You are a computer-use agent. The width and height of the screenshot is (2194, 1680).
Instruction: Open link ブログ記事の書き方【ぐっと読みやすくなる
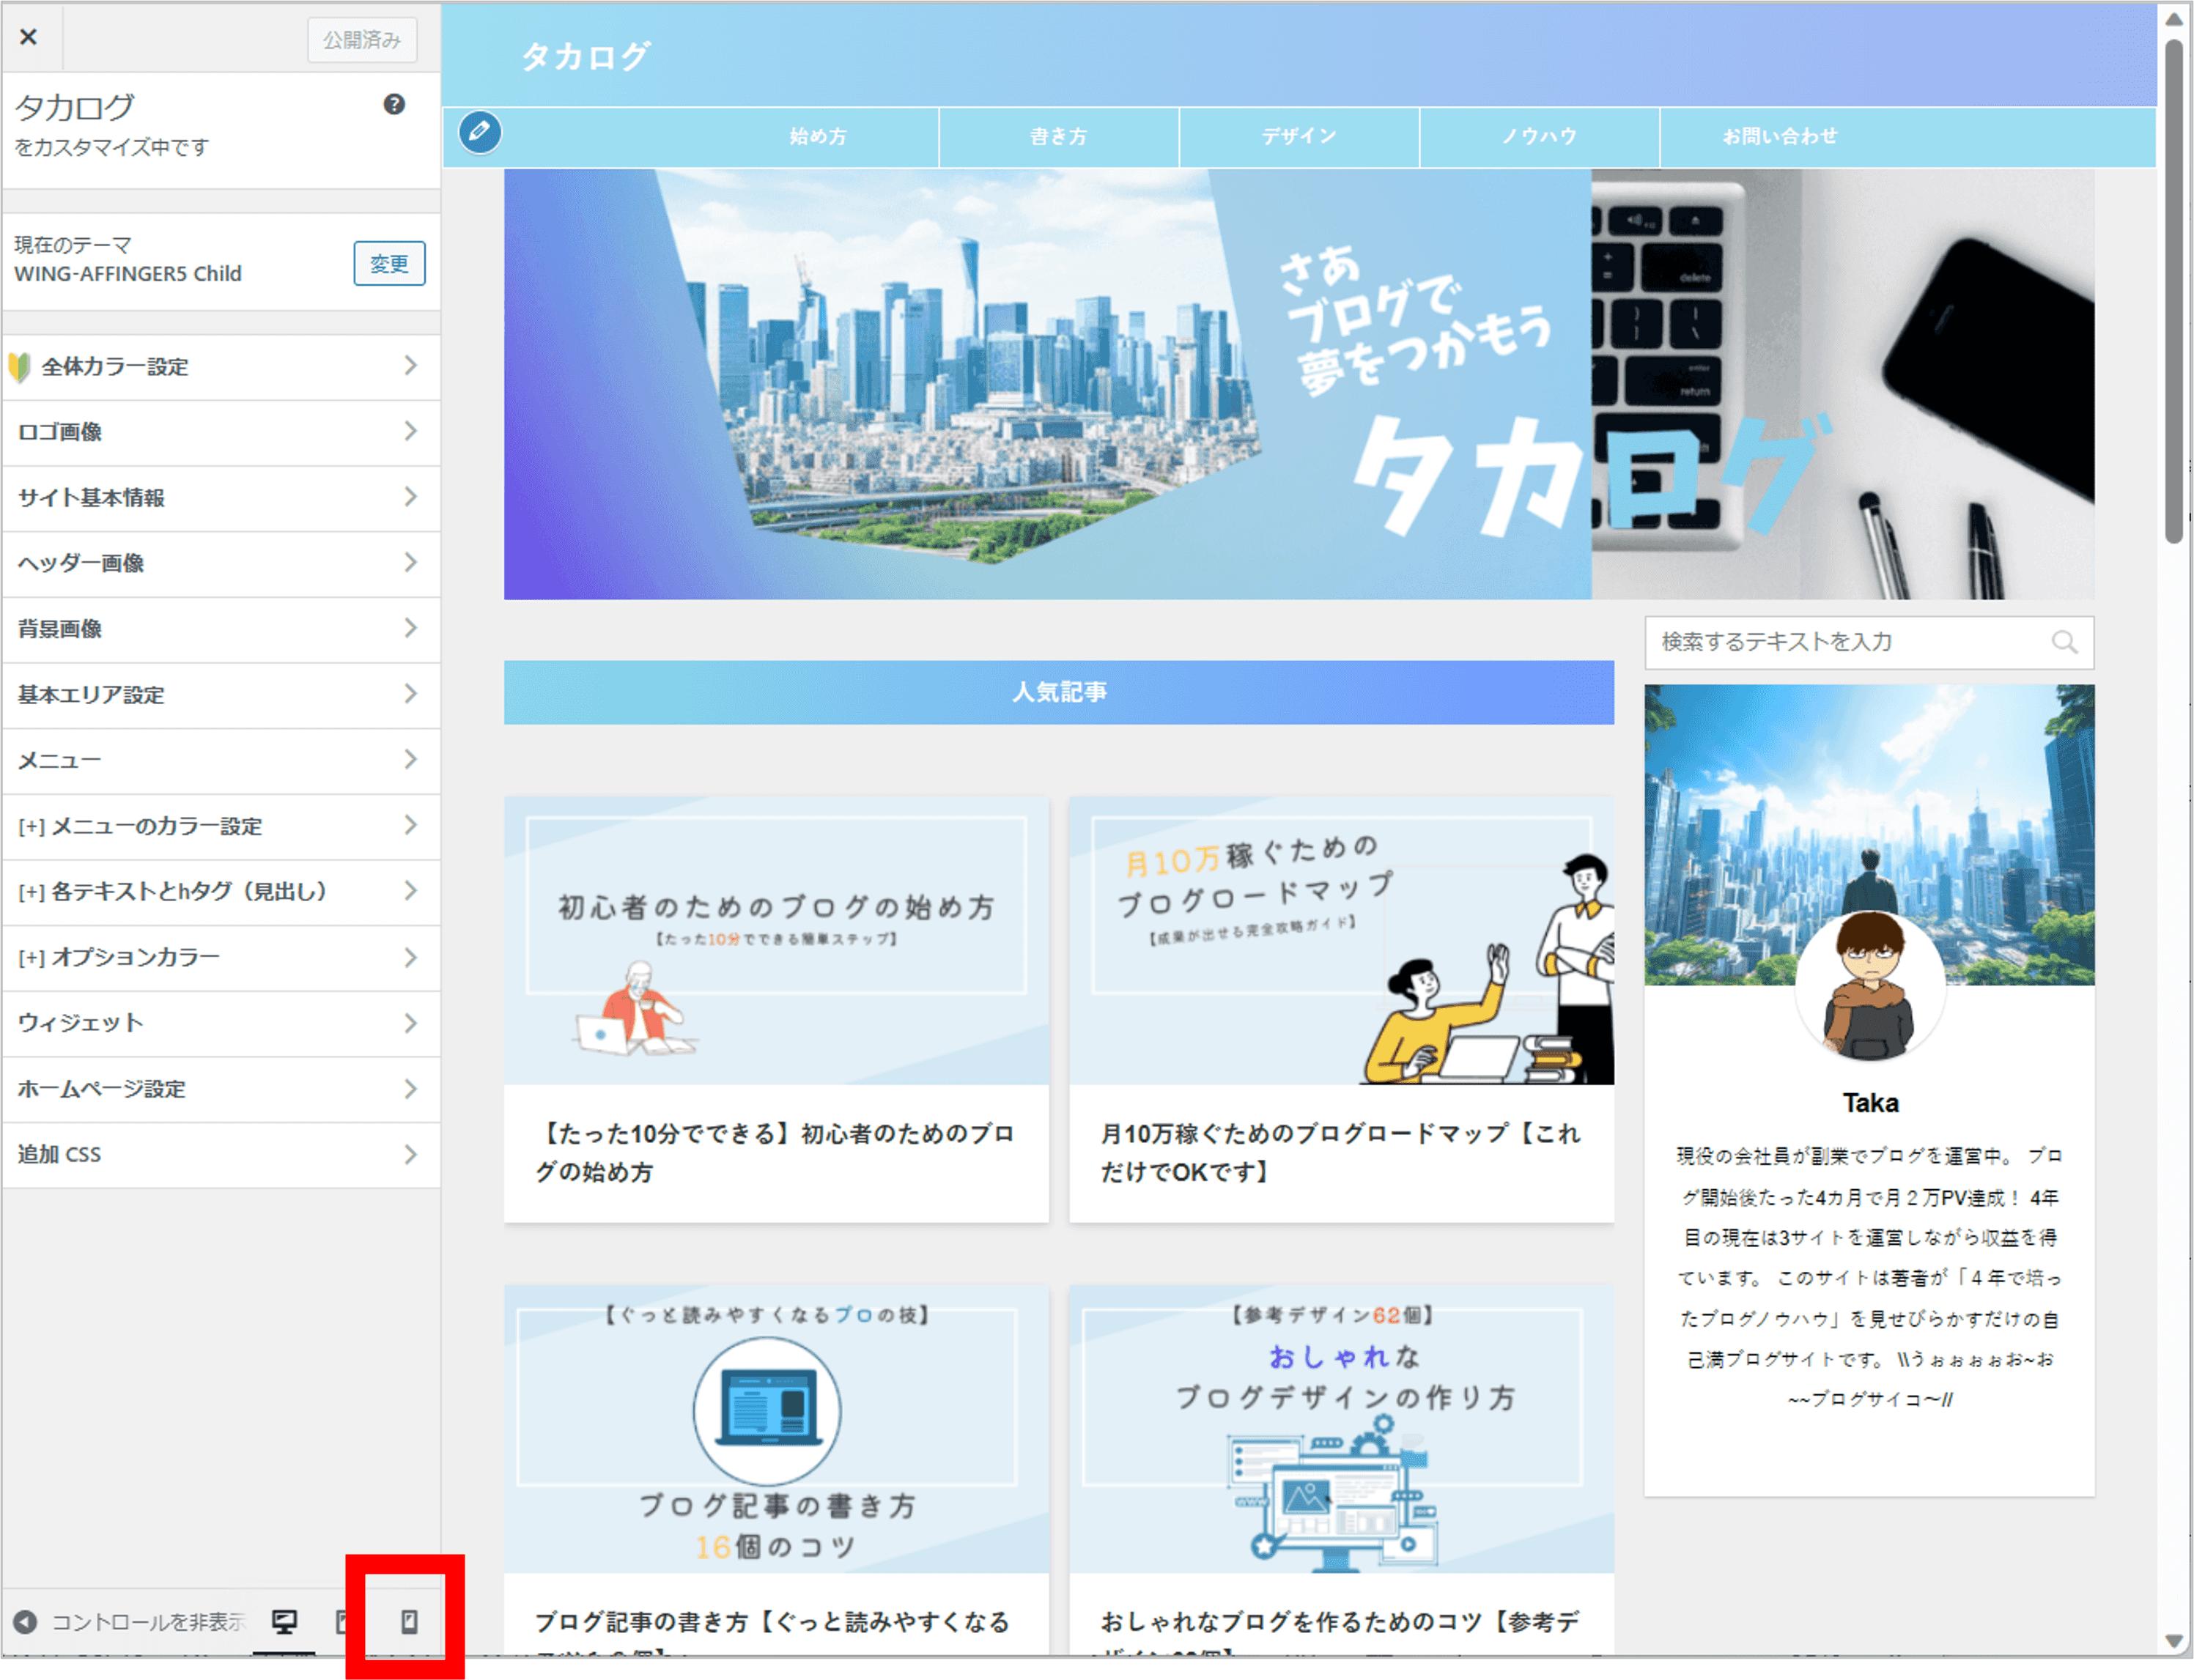(x=772, y=1622)
